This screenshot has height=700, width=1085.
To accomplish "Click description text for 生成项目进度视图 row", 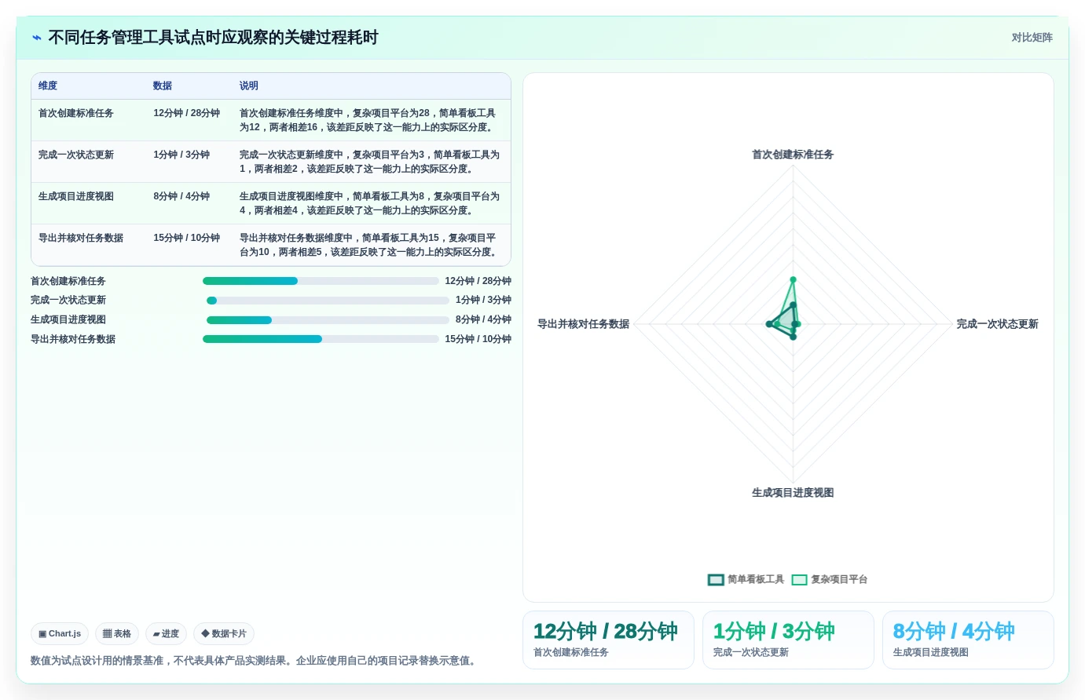I will (369, 203).
